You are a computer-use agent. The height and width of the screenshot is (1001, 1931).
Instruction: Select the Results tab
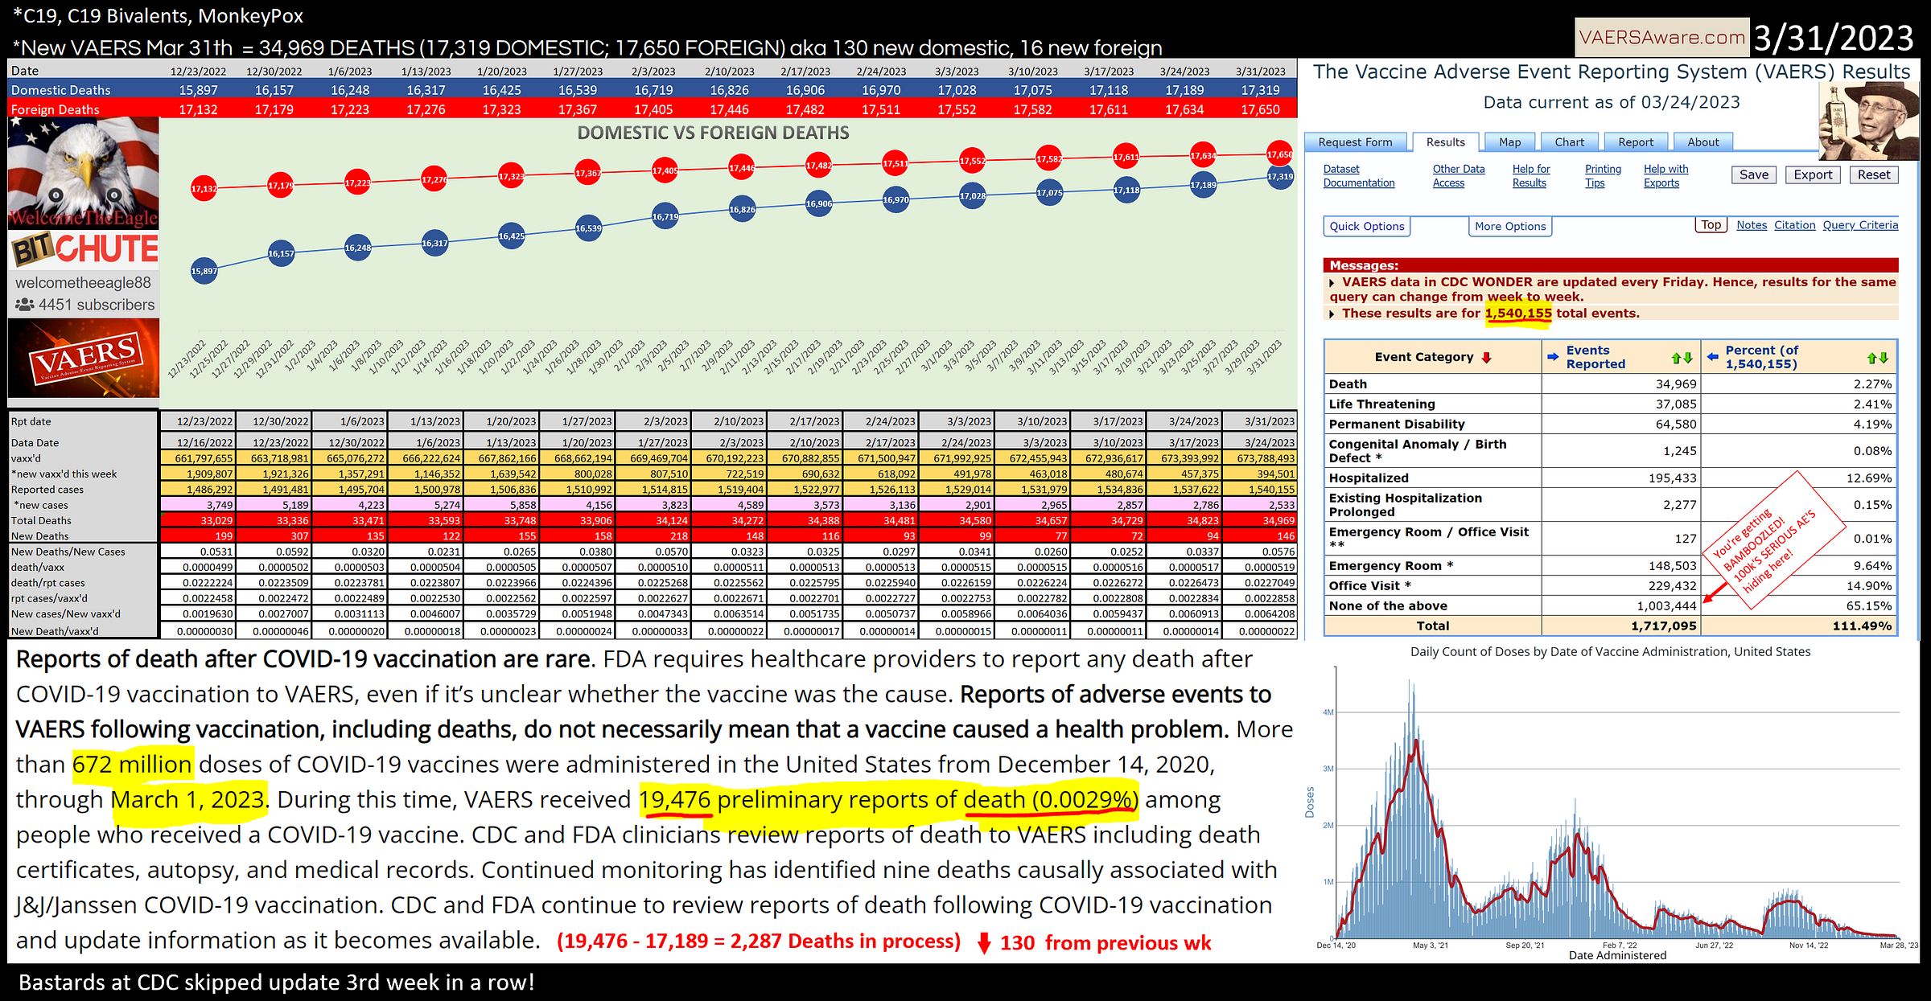coord(1445,142)
